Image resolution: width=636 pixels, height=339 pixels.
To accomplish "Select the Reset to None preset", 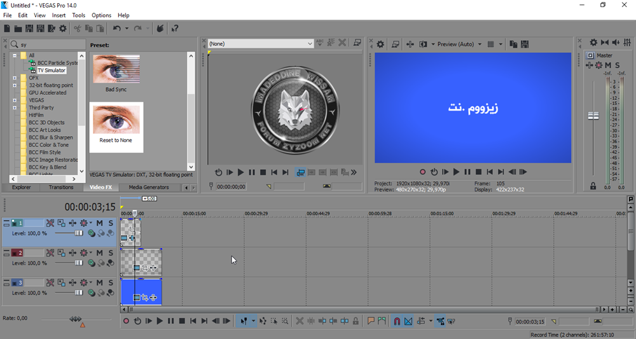I will pyautogui.click(x=116, y=127).
